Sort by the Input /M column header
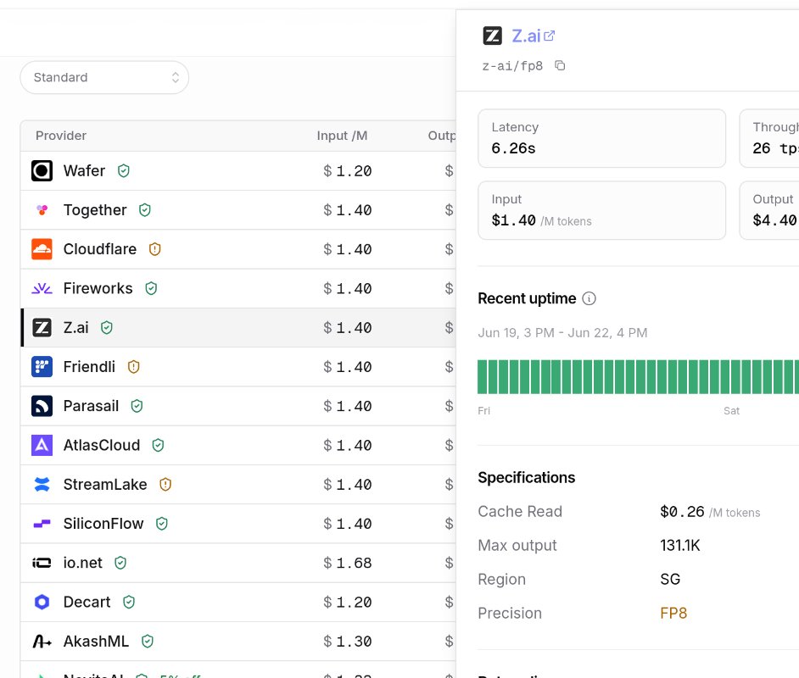Image resolution: width=799 pixels, height=678 pixels. click(x=342, y=136)
